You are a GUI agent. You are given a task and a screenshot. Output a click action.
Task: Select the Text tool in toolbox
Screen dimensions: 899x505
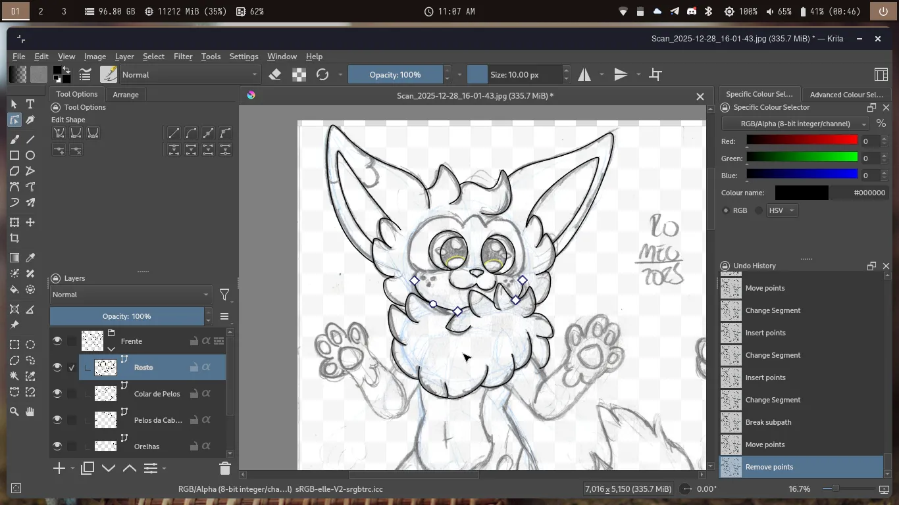(30, 104)
